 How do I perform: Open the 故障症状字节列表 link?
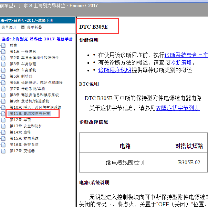click(178, 108)
